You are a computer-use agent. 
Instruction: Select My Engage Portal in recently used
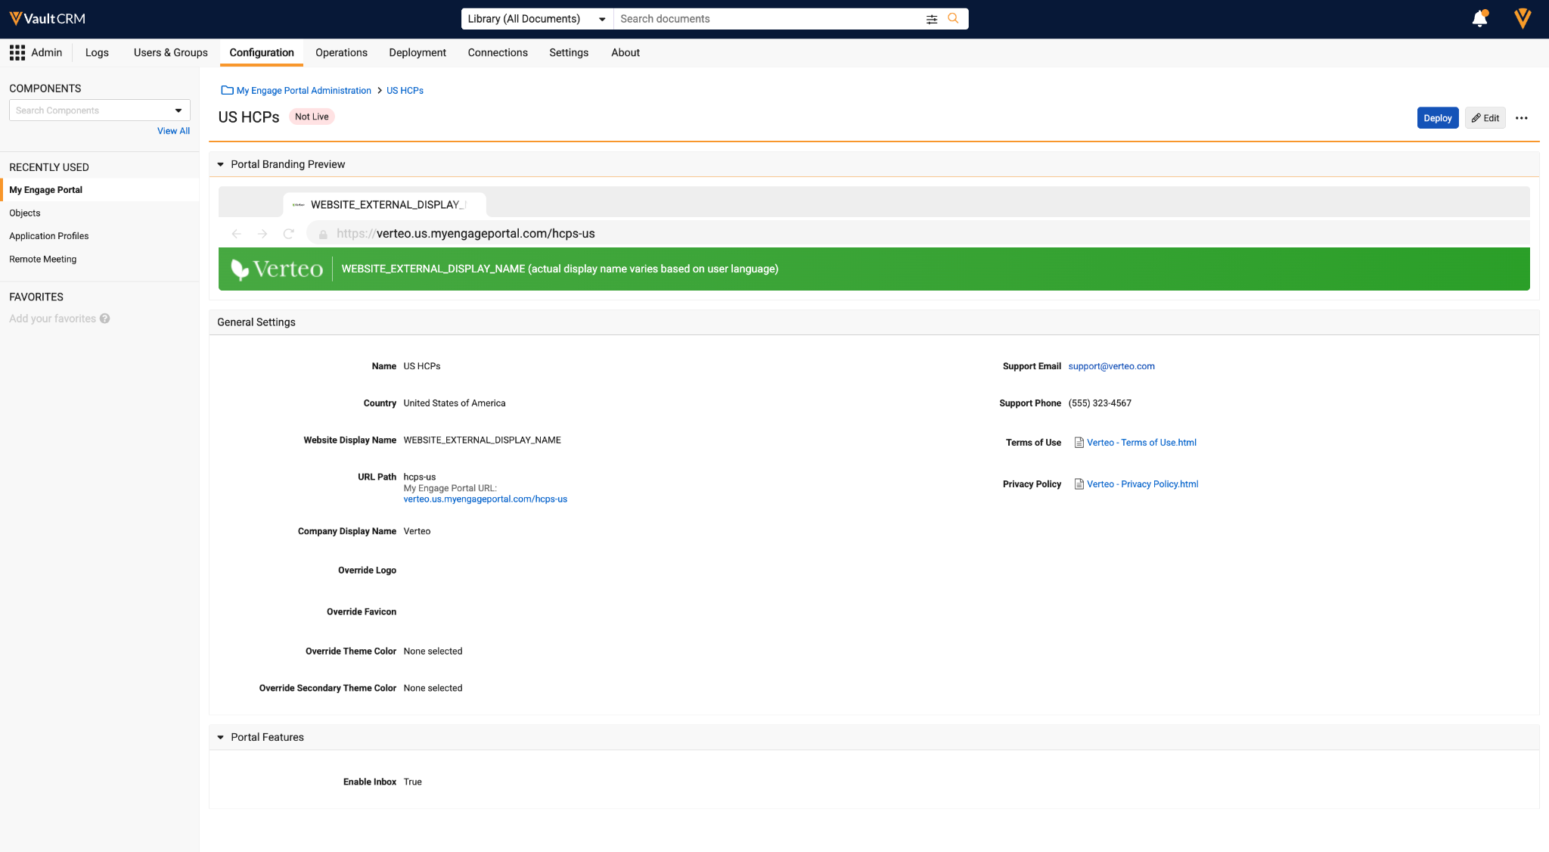(100, 190)
